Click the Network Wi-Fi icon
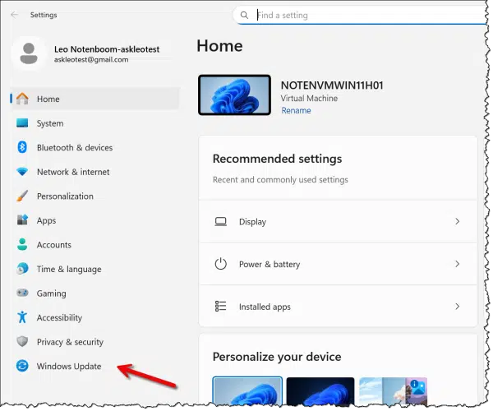Screen dimensions: 493x411 tap(22, 172)
